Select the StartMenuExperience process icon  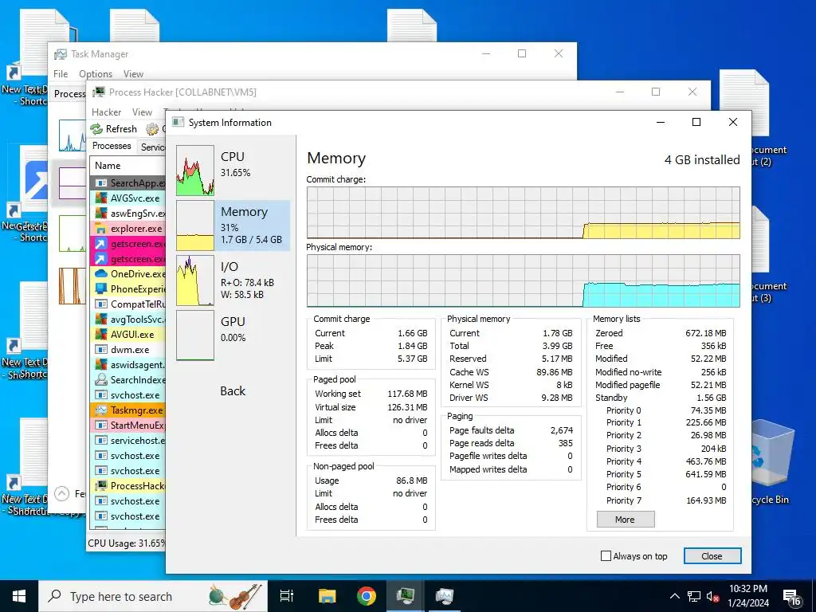101,426
